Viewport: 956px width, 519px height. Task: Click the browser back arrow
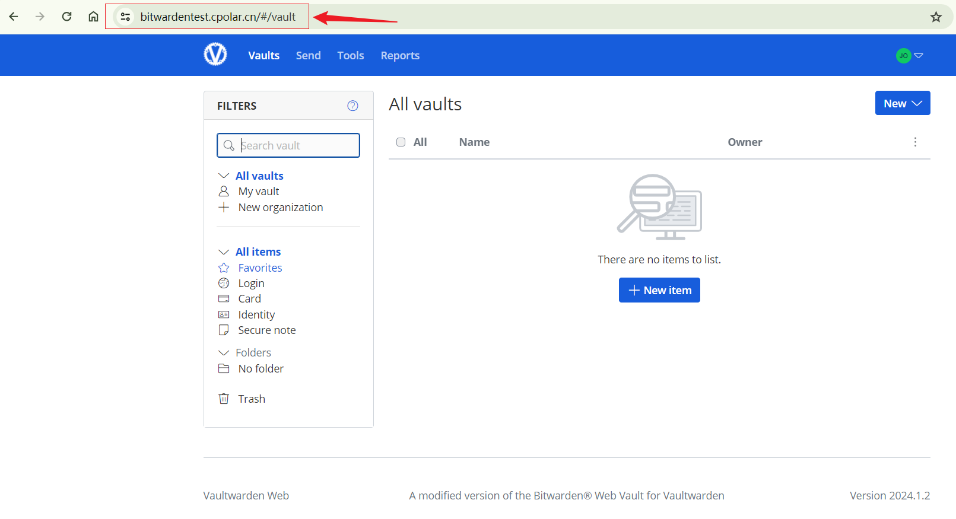(13, 17)
